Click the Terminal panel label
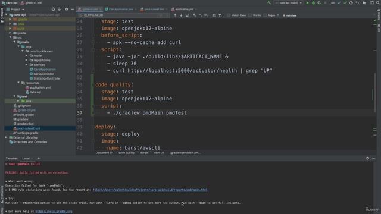The image size is (381, 214). tap(12, 158)
